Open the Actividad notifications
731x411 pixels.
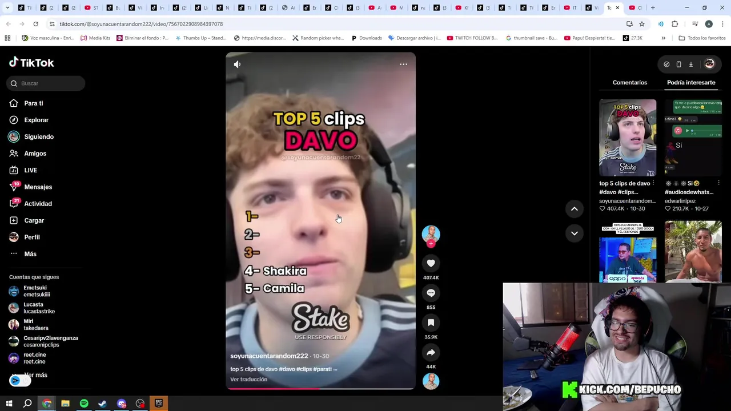click(38, 204)
